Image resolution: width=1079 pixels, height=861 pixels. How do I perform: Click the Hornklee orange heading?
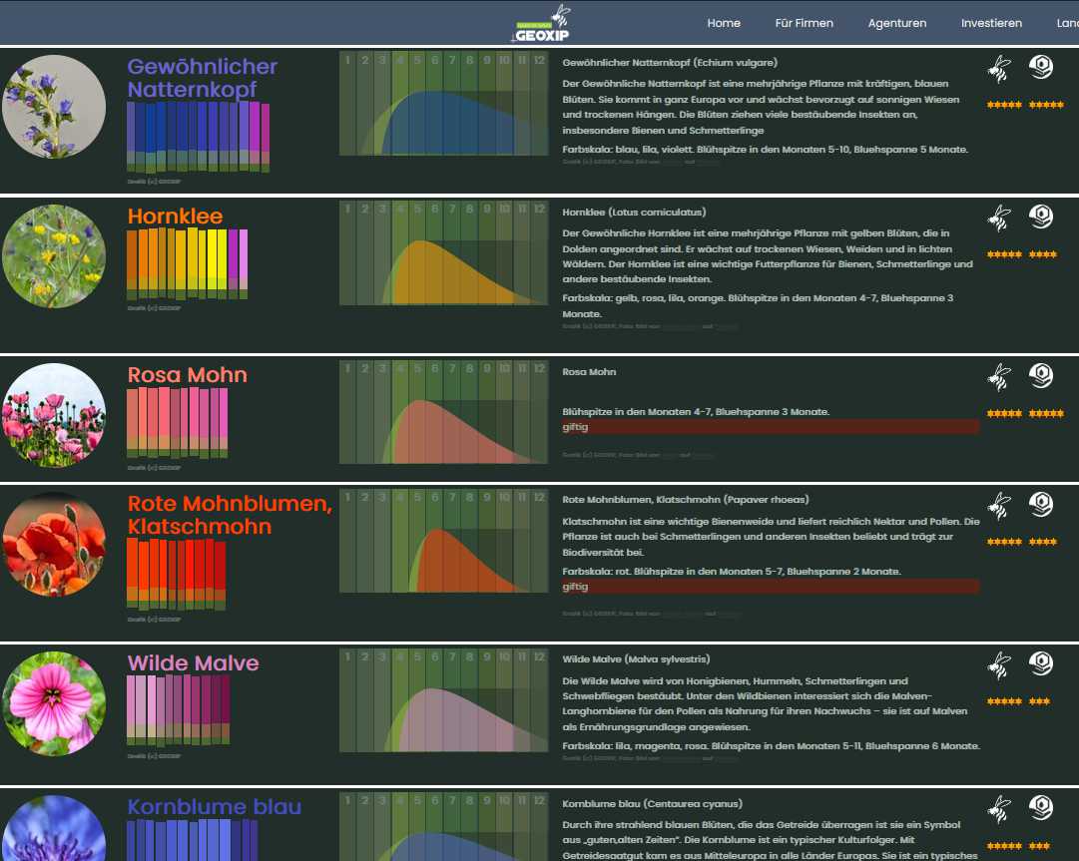click(175, 215)
